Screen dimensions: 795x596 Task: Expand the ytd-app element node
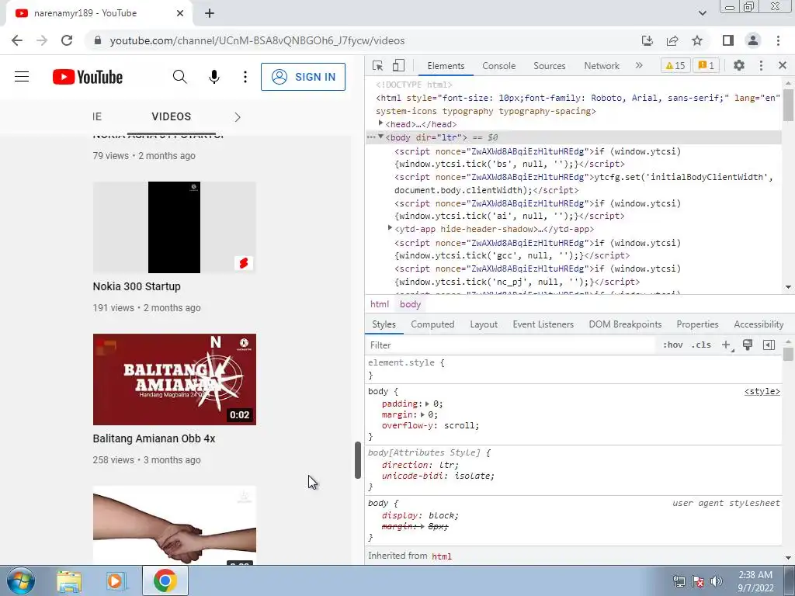390,228
